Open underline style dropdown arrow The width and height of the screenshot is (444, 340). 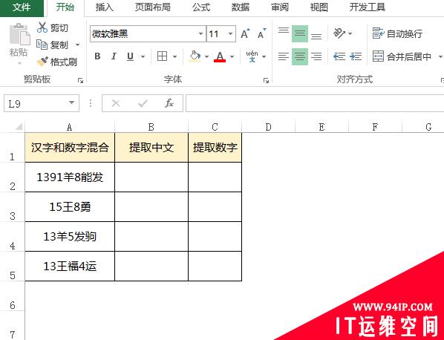pos(143,56)
